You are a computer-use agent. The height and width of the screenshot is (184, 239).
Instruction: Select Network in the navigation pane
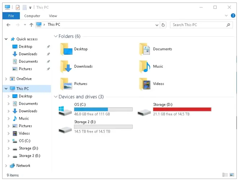tap(23, 166)
